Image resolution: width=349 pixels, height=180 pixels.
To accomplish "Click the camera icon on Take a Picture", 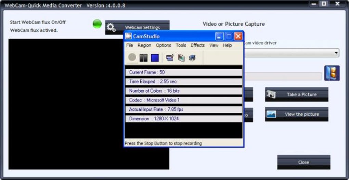I will 271,95.
